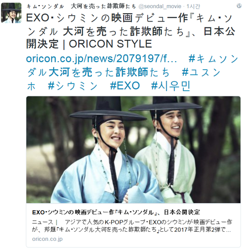This screenshot has height=249, width=245.
Task: Click the oricon.co.jp domain in card footer
Action: tap(47, 239)
